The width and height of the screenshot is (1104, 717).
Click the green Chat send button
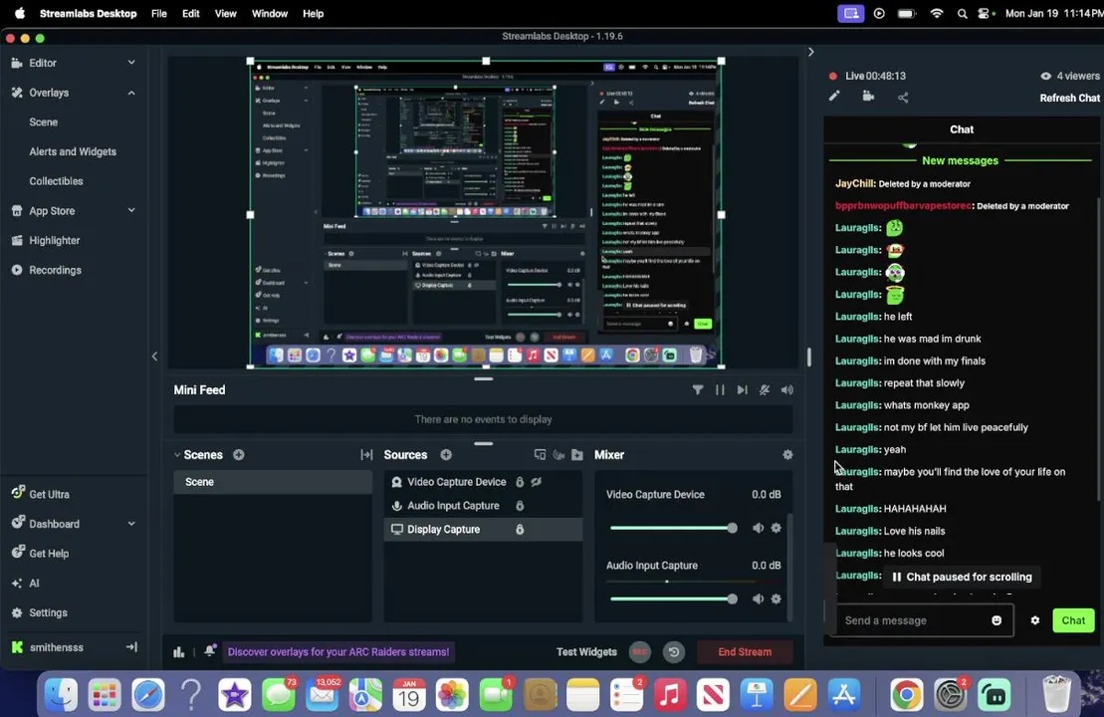(1073, 619)
